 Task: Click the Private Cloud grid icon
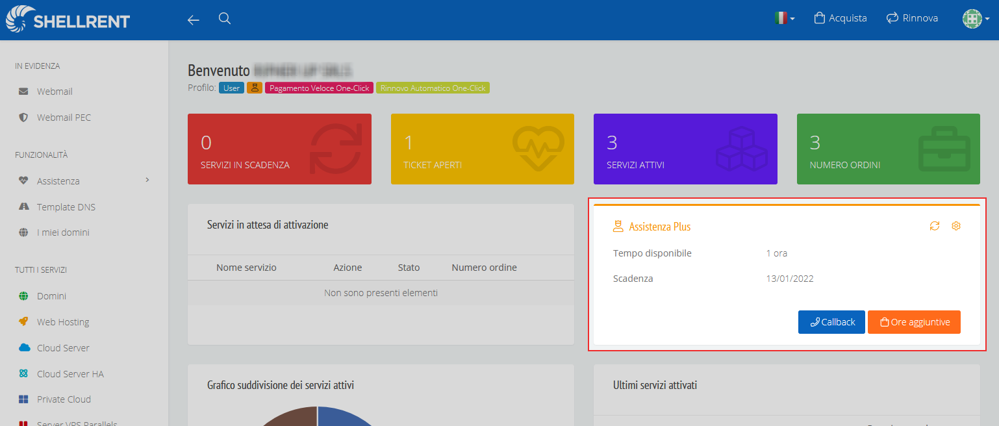23,399
